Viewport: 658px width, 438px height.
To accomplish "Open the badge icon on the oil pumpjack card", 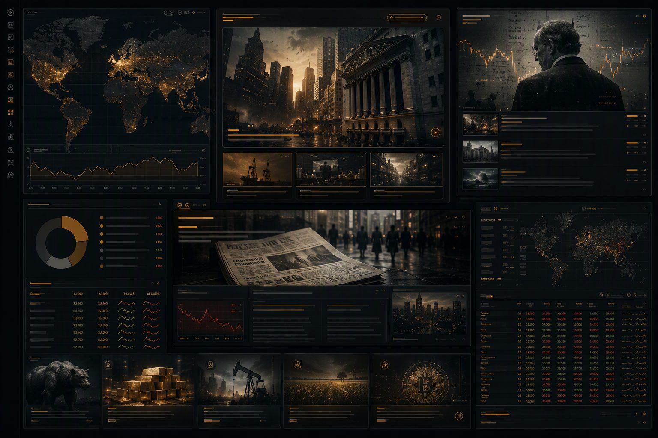I will tap(210, 364).
